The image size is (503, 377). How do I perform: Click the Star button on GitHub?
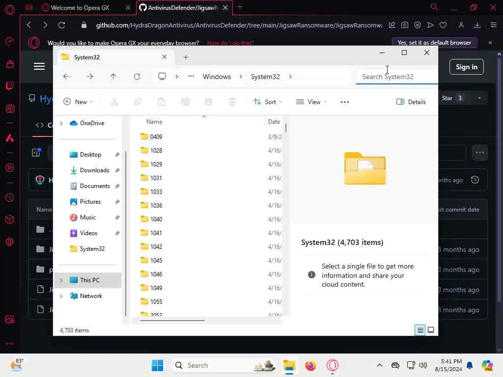coord(452,98)
